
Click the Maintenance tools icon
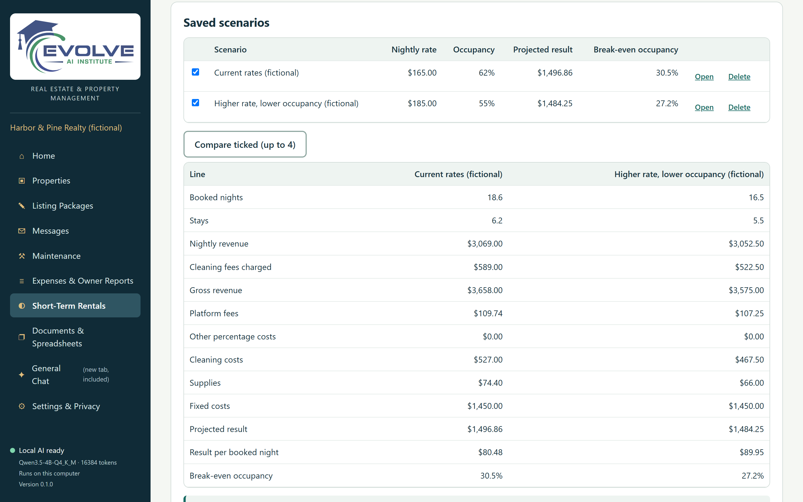[21, 256]
